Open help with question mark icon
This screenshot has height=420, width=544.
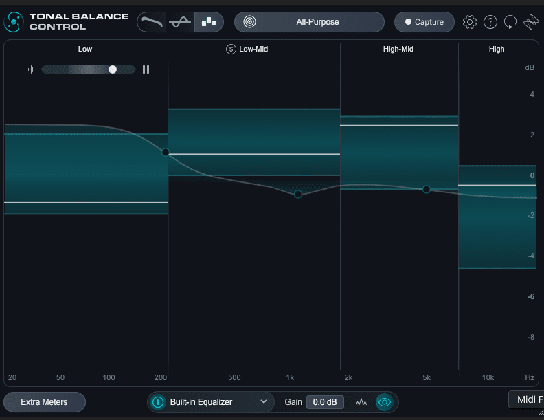coord(490,22)
